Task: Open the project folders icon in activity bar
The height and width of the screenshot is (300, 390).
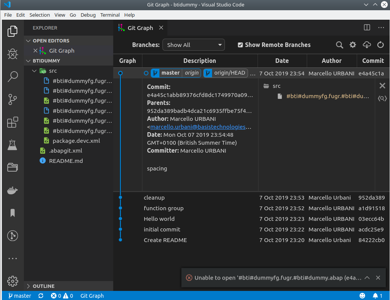Action: pos(12,167)
